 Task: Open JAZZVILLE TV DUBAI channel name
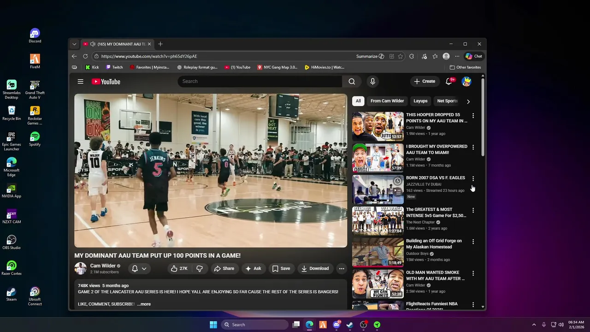(424, 184)
